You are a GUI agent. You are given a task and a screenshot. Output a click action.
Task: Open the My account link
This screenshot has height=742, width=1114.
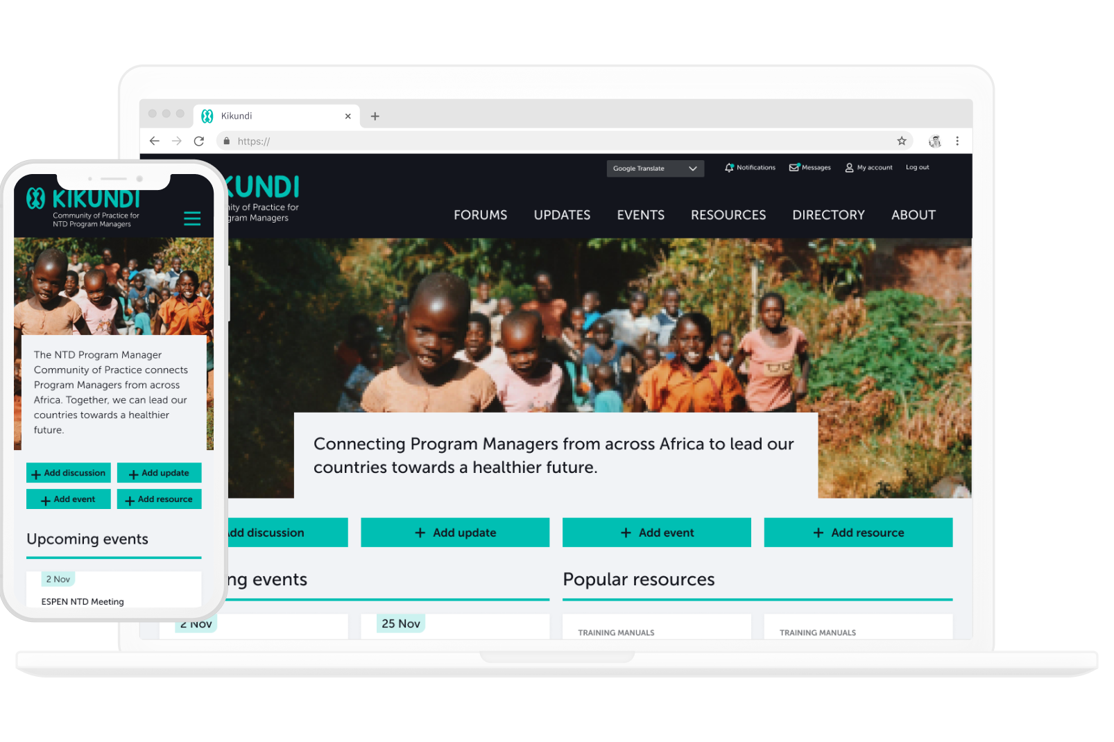tap(869, 168)
